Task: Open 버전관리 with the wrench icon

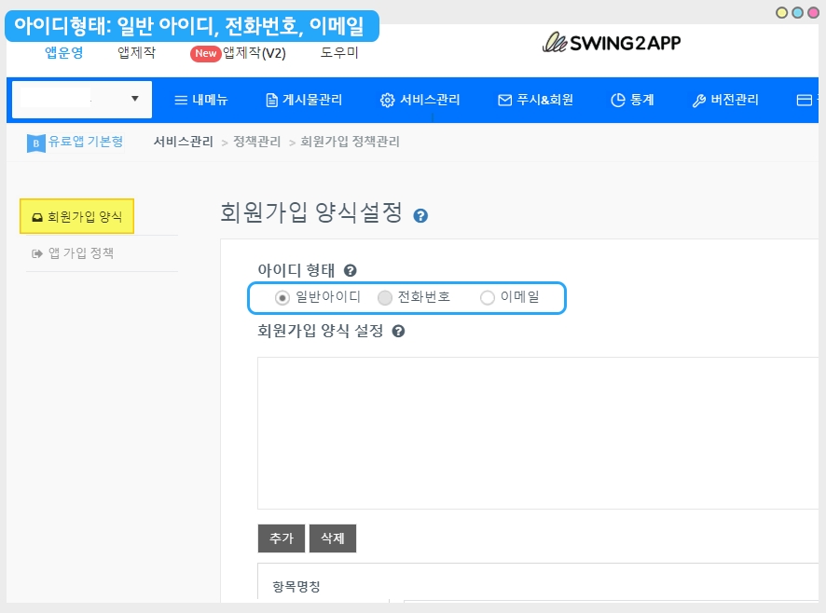Action: coord(724,100)
